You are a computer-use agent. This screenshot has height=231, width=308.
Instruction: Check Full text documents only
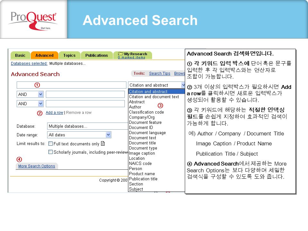click(50, 144)
